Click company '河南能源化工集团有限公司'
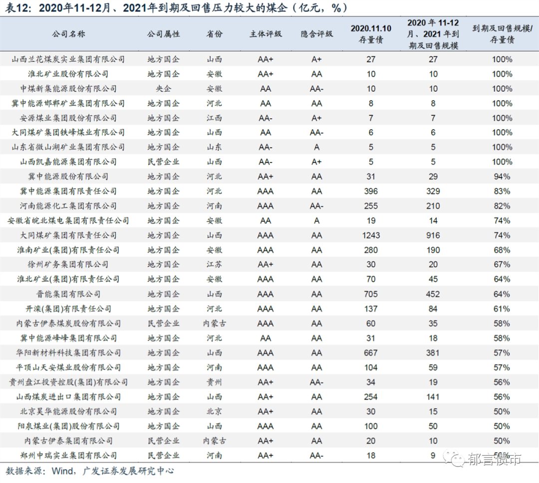The height and width of the screenshot is (483, 539). (68, 206)
